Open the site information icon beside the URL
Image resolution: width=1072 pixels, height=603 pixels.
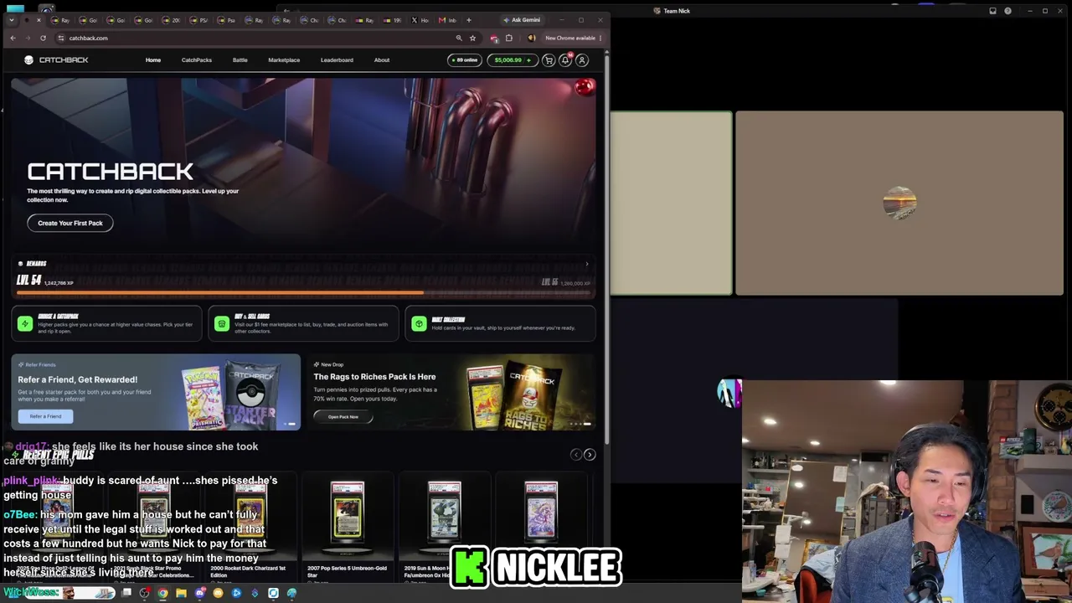pyautogui.click(x=61, y=38)
